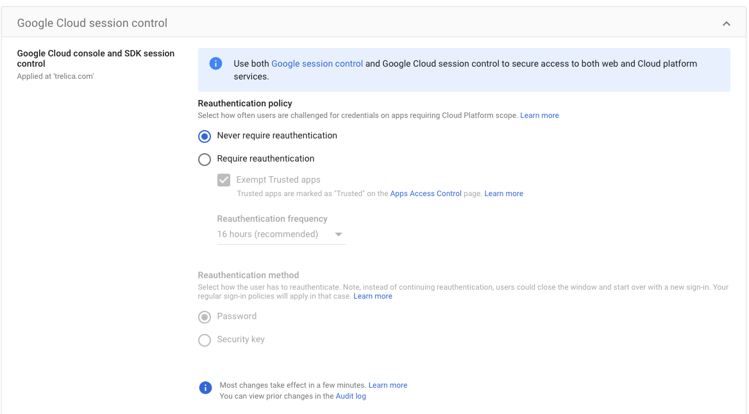Click the Applied at 'trelica.com' text
This screenshot has width=749, height=414.
(x=55, y=76)
